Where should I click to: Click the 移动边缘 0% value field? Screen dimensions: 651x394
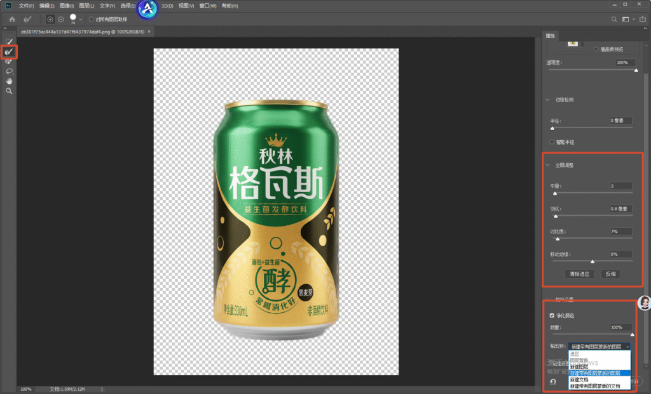click(620, 254)
